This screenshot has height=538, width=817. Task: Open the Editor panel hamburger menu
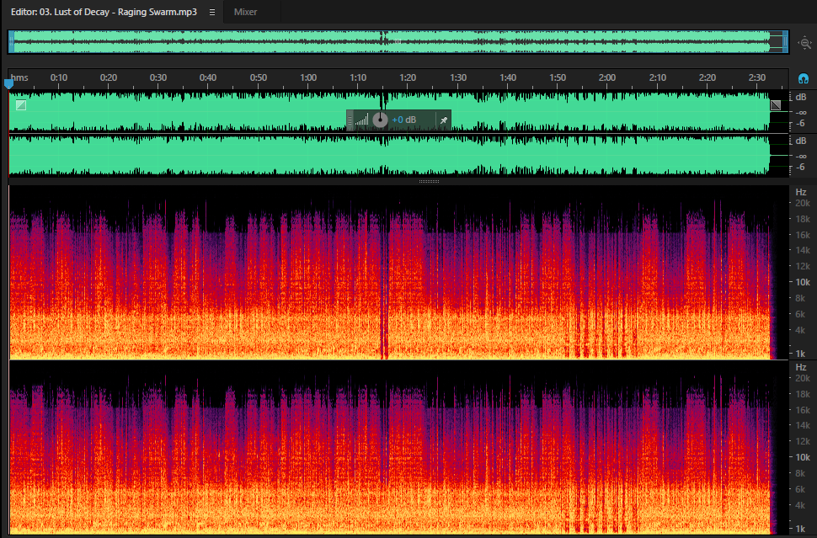212,12
